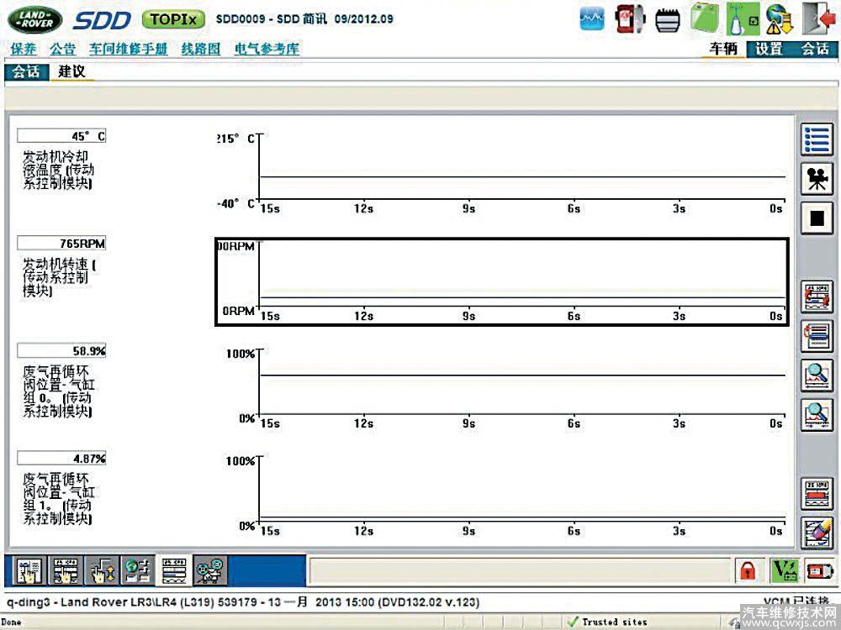
Task: Click the eraser clear-data icon
Action: [x=817, y=533]
